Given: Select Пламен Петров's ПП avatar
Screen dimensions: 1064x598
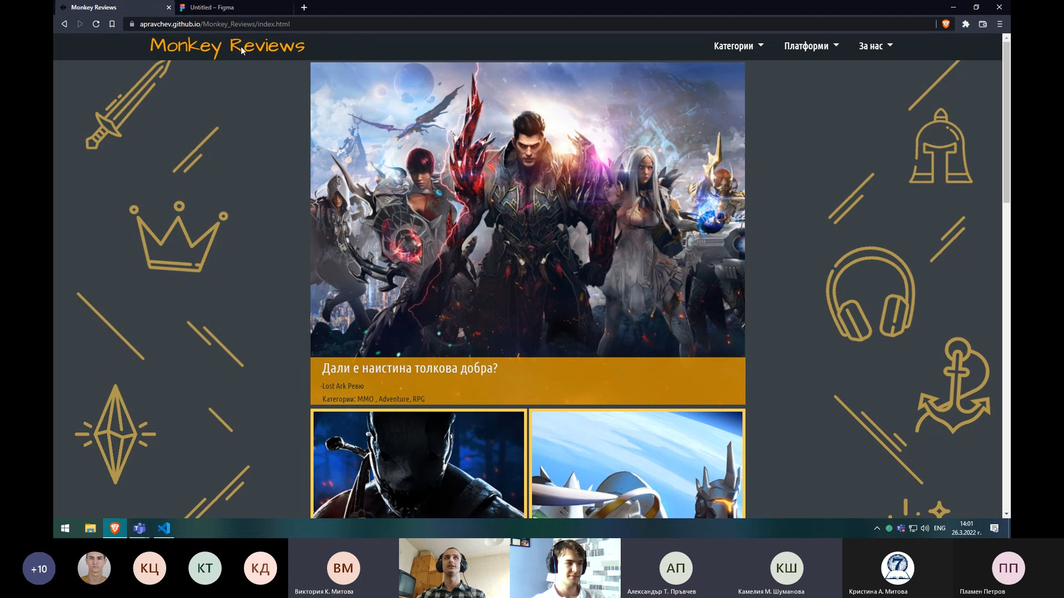Looking at the screenshot, I should pyautogui.click(x=1009, y=568).
